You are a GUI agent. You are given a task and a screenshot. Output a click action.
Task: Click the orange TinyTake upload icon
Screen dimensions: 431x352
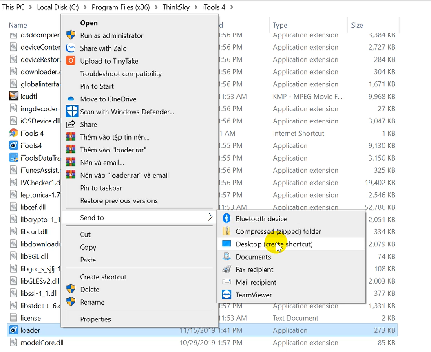(71, 61)
